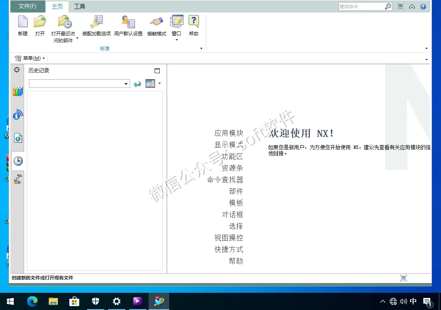Viewport: 441px width, 310px height.
Task: Open the 选择 welcome topic
Action: click(x=236, y=226)
